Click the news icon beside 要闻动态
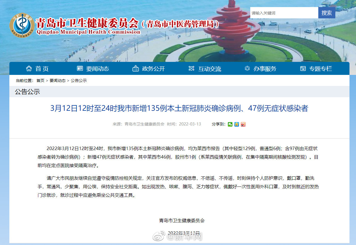Screen dimensions: 356x245 coord(80,68)
